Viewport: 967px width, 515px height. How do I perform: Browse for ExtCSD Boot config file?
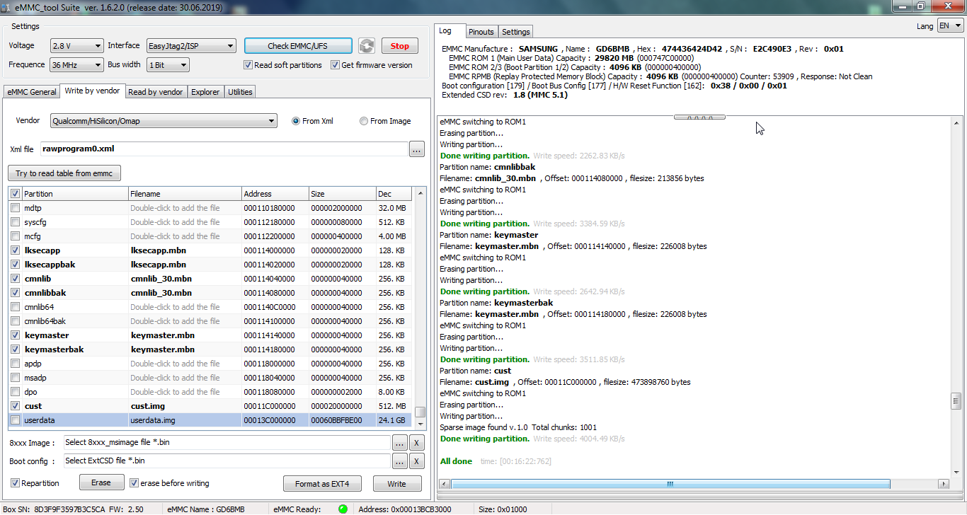click(400, 461)
